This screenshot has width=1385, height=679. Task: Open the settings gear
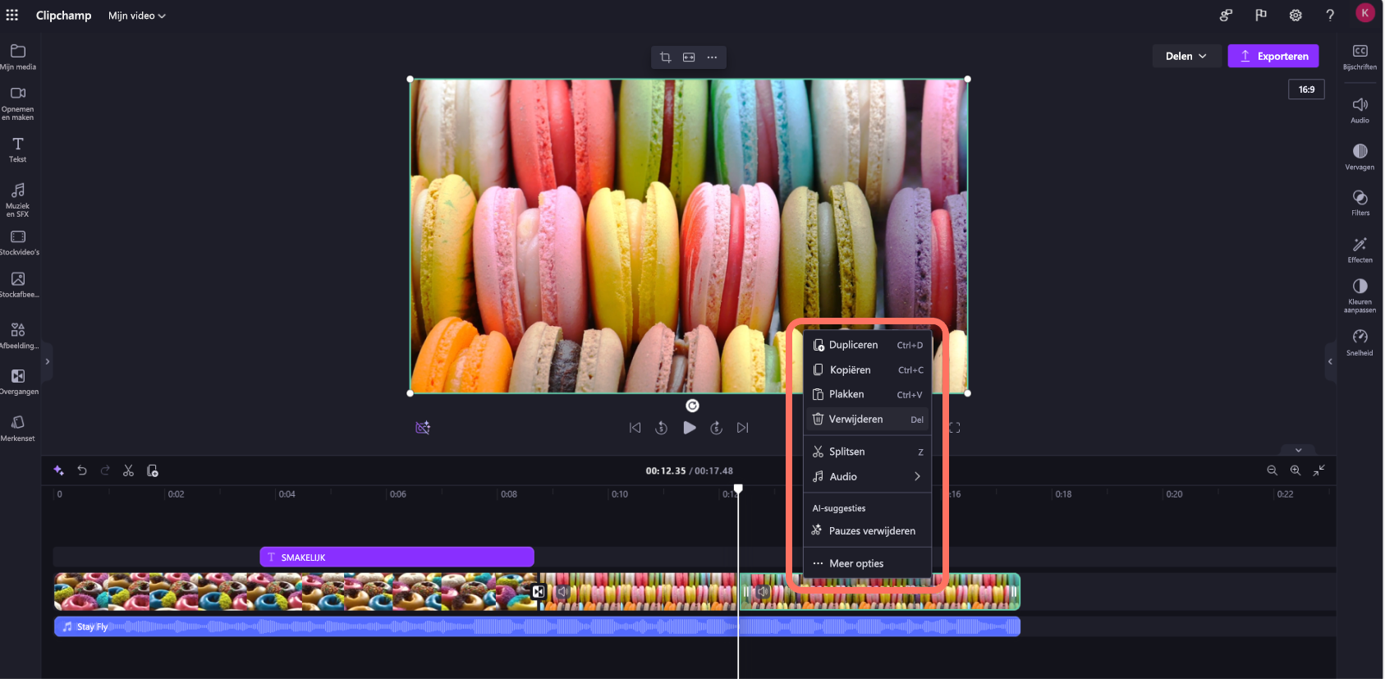[x=1296, y=15]
